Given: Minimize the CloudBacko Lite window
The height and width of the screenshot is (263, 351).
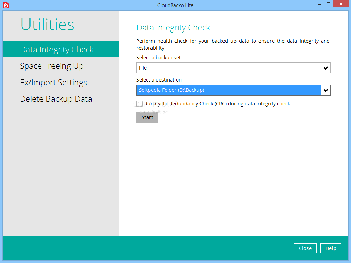Looking at the screenshot, I should pyautogui.click(x=319, y=4).
